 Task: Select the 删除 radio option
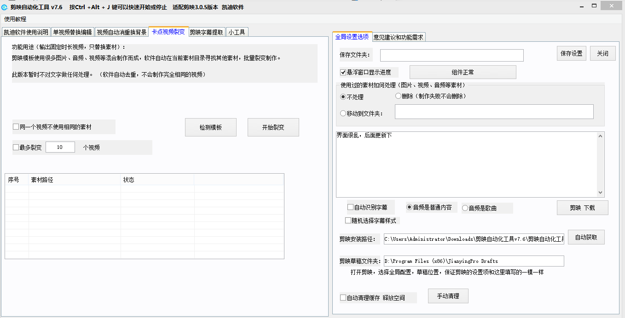pos(399,96)
